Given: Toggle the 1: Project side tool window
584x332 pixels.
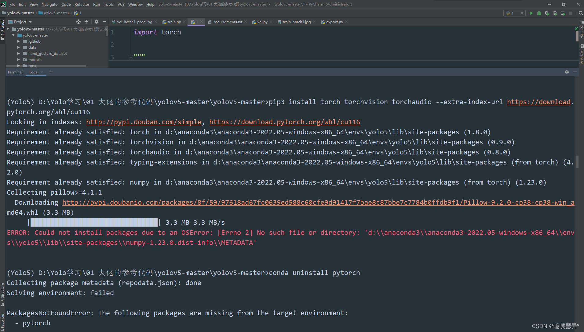Looking at the screenshot, I should point(2,30).
